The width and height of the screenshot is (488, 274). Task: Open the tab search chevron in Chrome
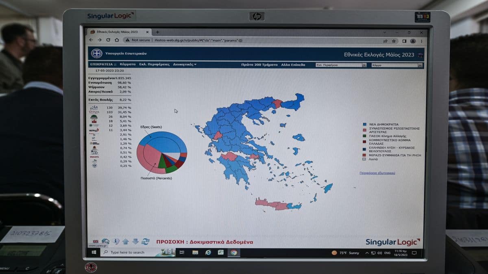click(385, 32)
